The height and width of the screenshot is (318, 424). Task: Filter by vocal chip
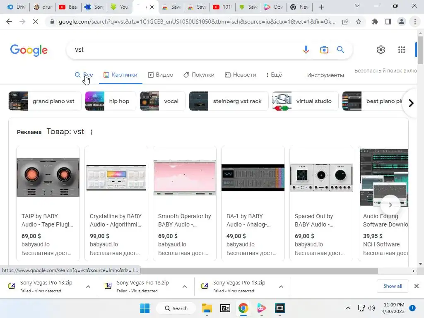click(162, 101)
